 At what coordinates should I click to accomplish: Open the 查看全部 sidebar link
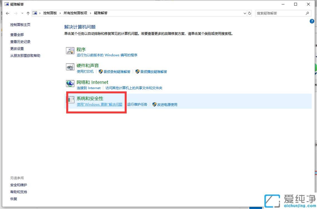[x=17, y=35]
